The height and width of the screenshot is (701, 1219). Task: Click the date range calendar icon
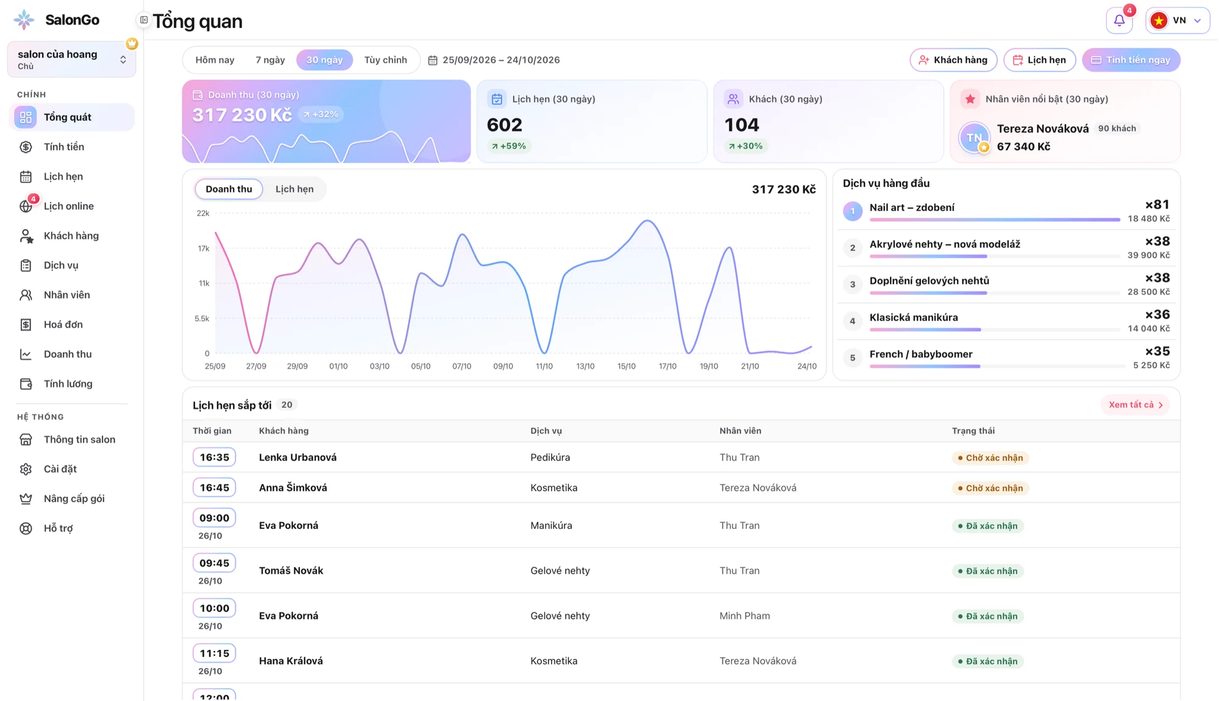433,60
